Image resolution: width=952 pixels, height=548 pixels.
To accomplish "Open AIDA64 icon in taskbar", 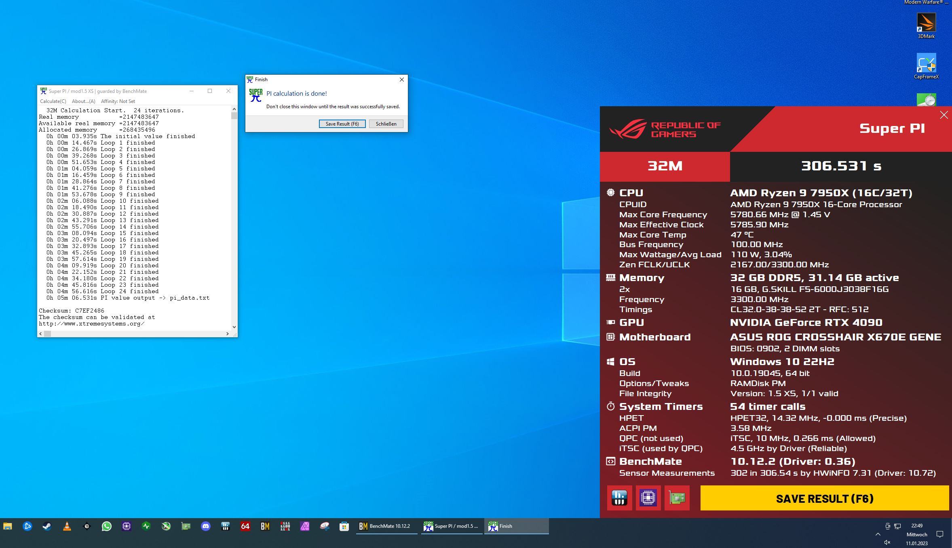I will pyautogui.click(x=245, y=526).
